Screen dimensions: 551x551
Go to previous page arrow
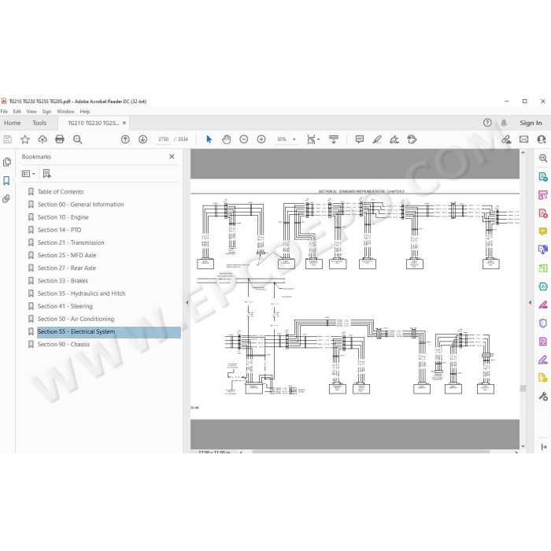tap(125, 139)
